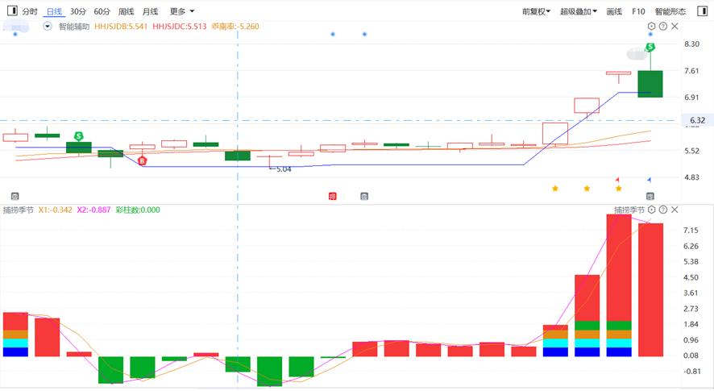Viewport: 714px width, 391px height.
Task: Select the 日线 daily chart tab
Action: click(x=54, y=11)
